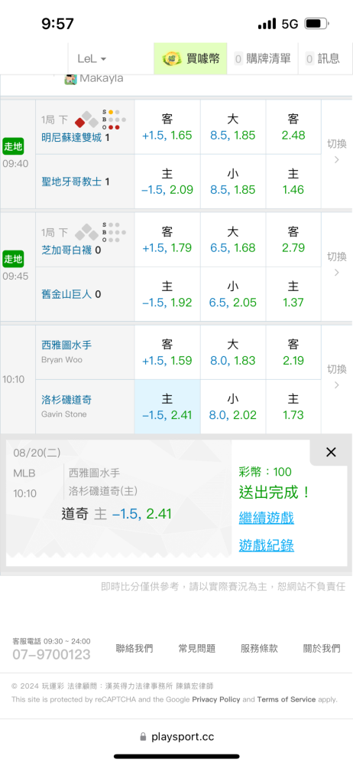Viewport: 353px width, 766px height.
Task: Select 主 1.37 moneyline
Action: point(293,294)
